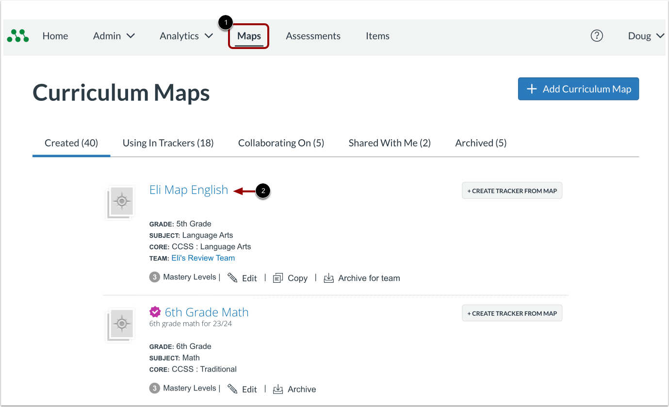669x407 pixels.
Task: Click the Items menu item
Action: pos(377,36)
